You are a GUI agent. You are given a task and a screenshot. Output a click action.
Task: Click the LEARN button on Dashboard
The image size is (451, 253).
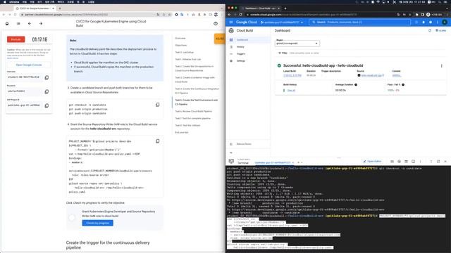point(440,30)
